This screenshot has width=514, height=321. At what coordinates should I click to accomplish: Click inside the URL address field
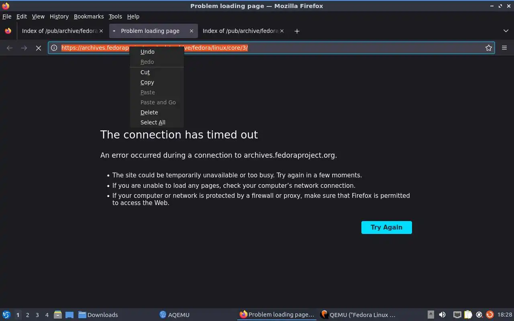(271, 48)
